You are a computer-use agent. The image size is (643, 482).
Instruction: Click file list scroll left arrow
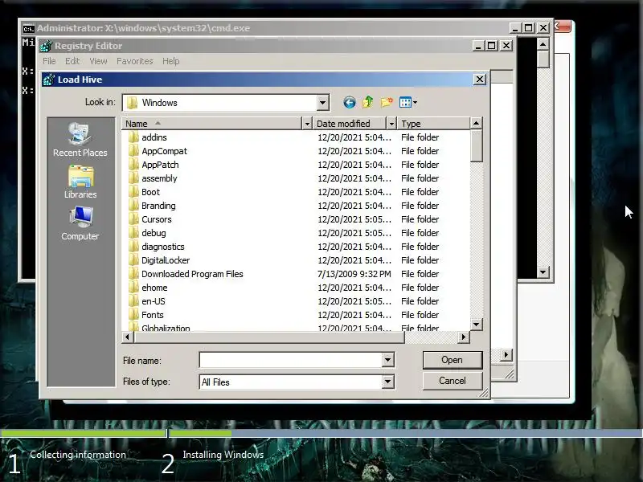tap(128, 337)
